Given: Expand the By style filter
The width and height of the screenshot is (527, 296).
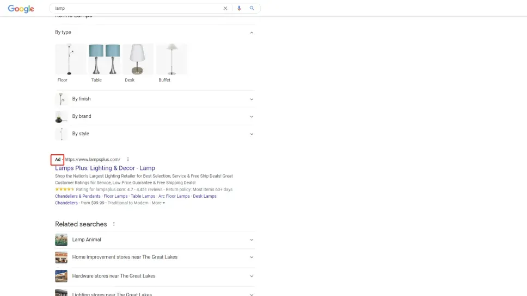Looking at the screenshot, I should pyautogui.click(x=251, y=134).
